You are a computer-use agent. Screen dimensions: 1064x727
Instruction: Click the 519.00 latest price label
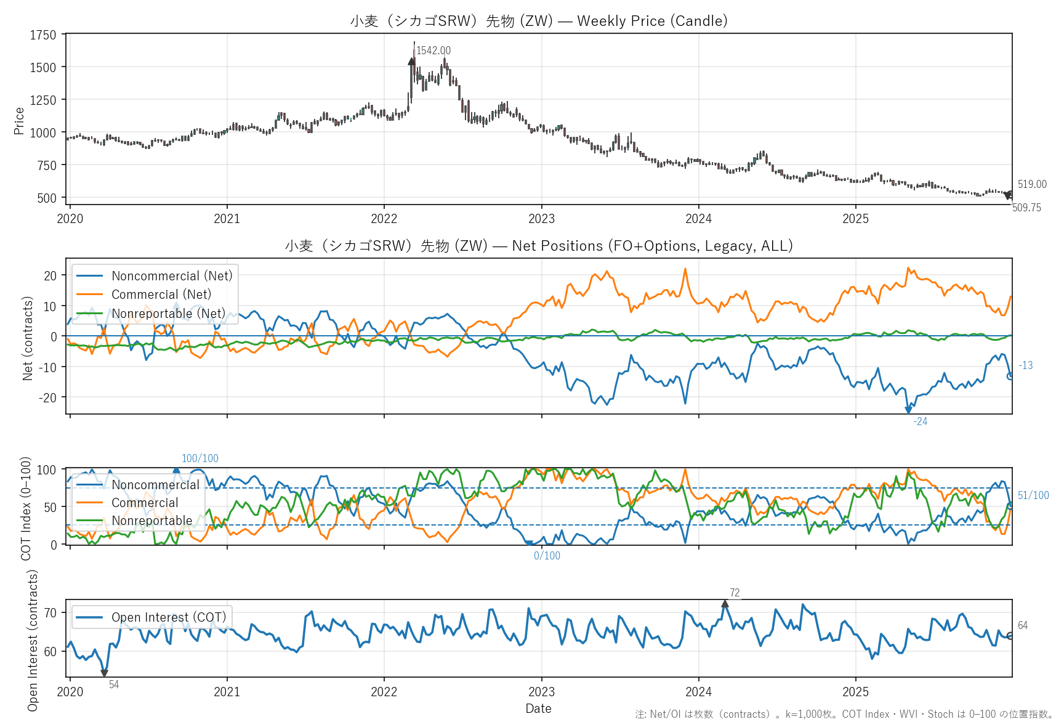coord(1032,184)
